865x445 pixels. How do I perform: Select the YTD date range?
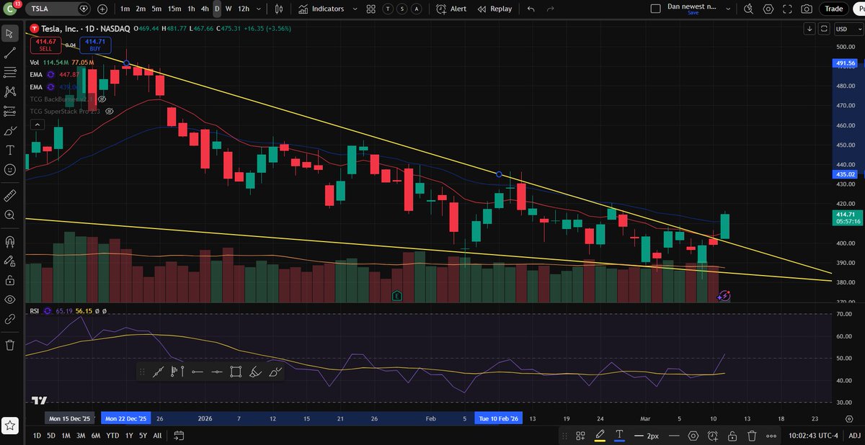112,436
